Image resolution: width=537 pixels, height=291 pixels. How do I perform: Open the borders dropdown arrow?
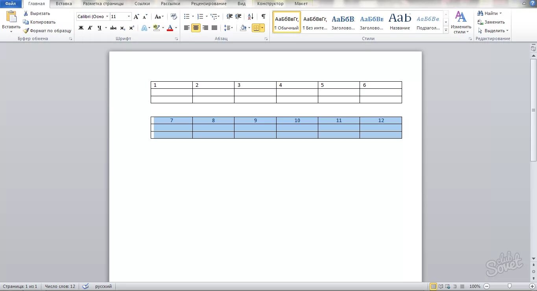(x=262, y=28)
